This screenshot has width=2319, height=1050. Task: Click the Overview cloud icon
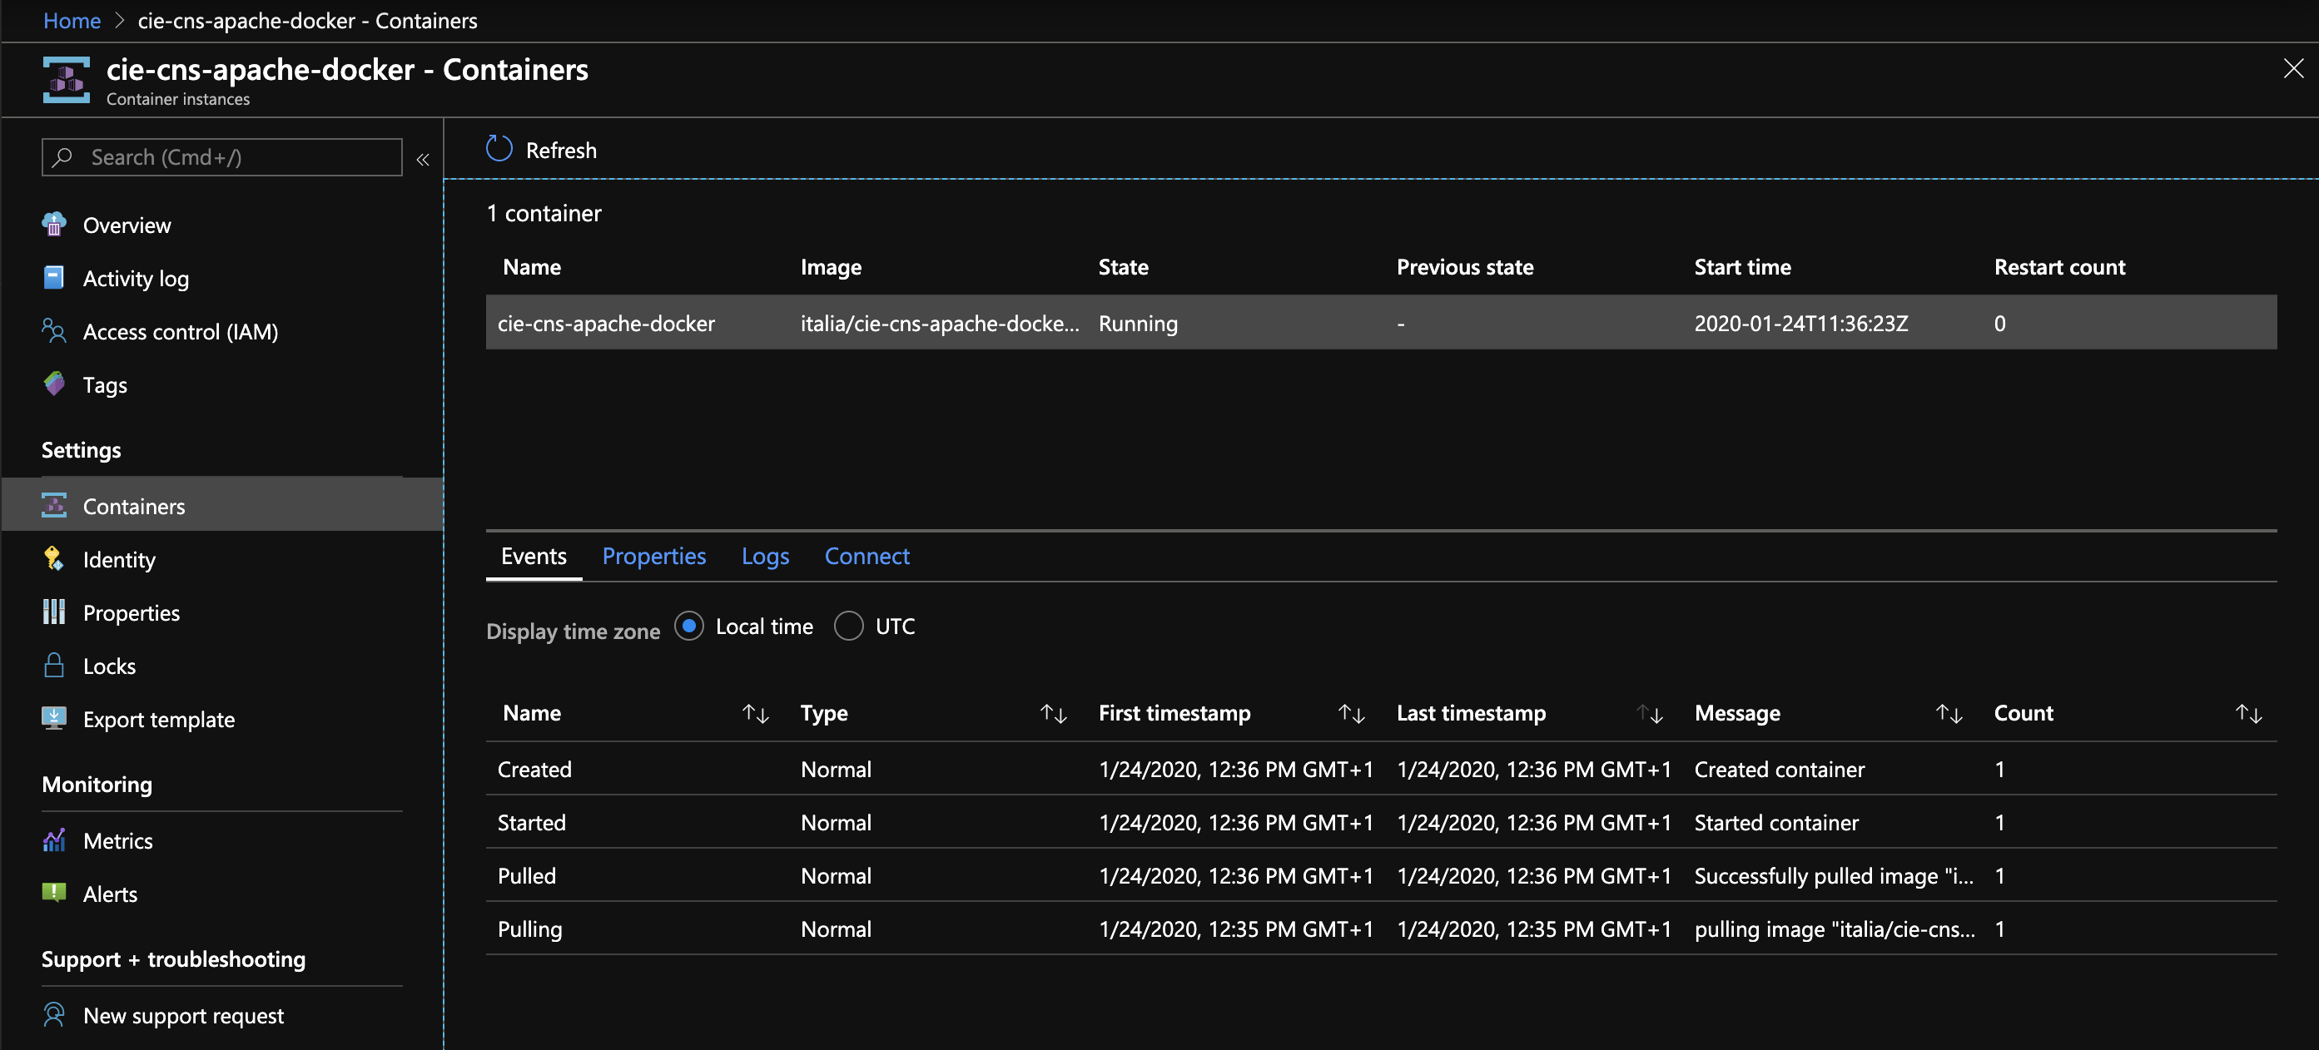pyautogui.click(x=54, y=224)
